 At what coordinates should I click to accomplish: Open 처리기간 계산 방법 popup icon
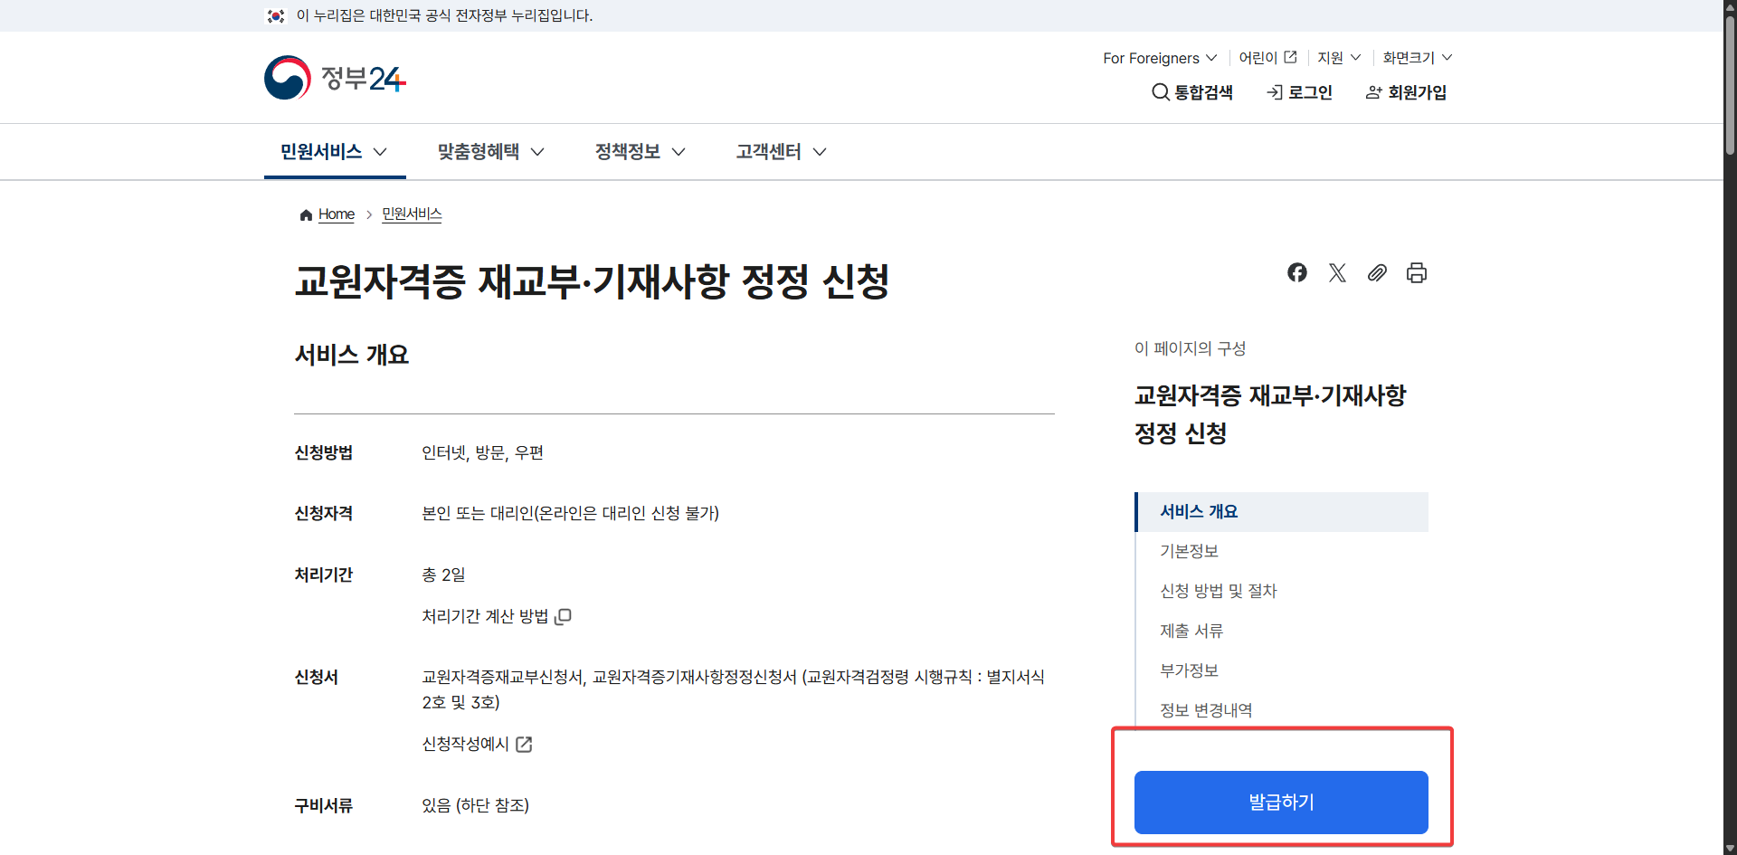click(x=564, y=616)
